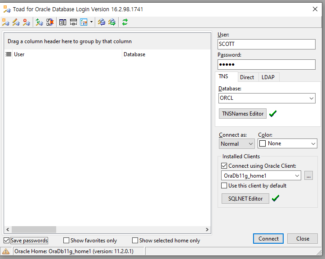
Task: Click the edit connection pencil icon
Action: [x=16, y=22]
